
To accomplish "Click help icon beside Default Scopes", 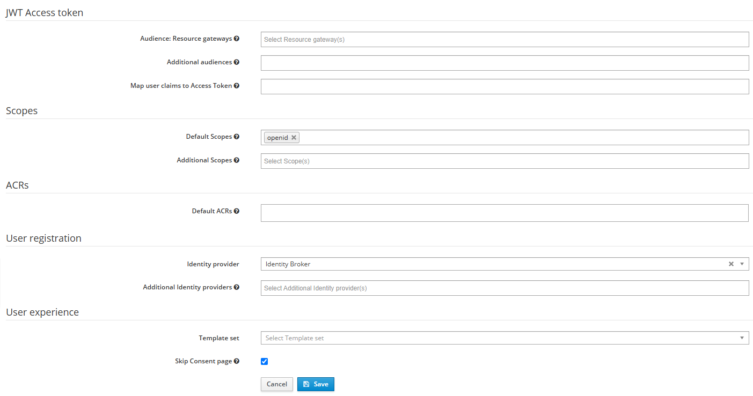I will point(237,137).
